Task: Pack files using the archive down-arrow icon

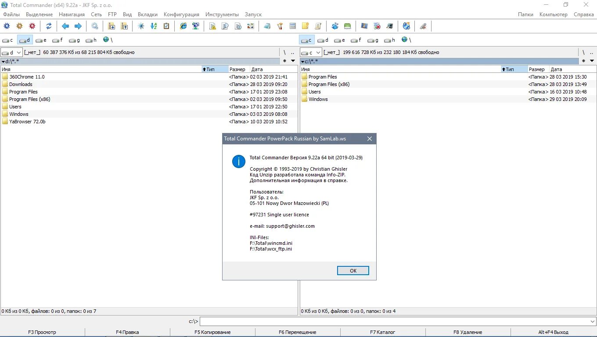Action: 112,26
